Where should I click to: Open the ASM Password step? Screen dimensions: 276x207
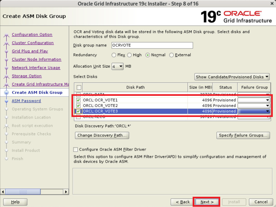[26, 101]
